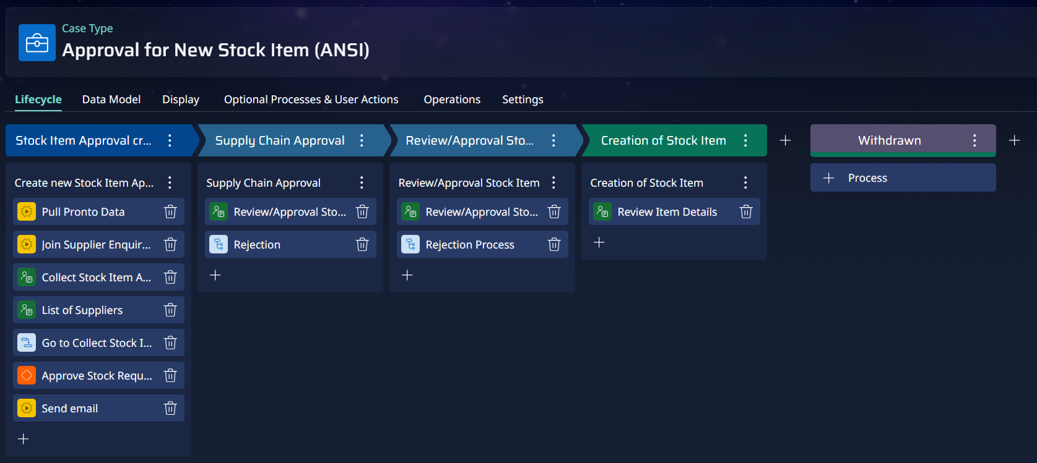The image size is (1037, 463).
Task: Delete the Review Item Details step
Action: point(746,212)
